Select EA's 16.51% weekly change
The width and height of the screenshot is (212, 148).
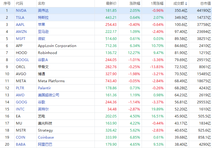pos(158,116)
